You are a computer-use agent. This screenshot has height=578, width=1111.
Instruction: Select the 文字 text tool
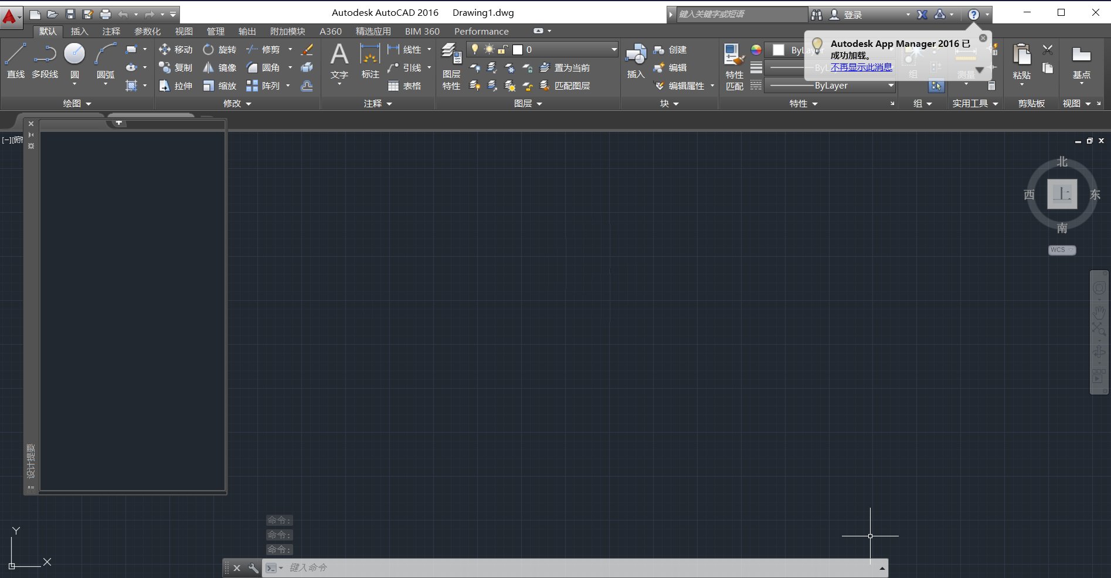[339, 61]
